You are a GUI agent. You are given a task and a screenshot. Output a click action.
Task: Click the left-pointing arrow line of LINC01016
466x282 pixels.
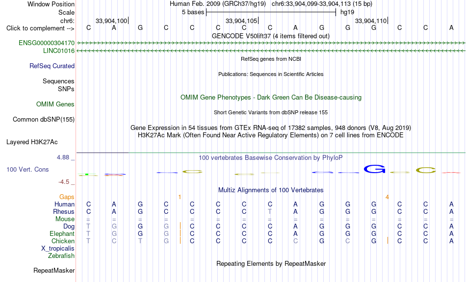point(271,51)
